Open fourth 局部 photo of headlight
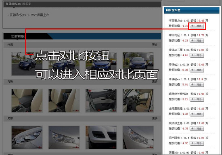The width and height of the screenshot is (222, 155). (138, 138)
